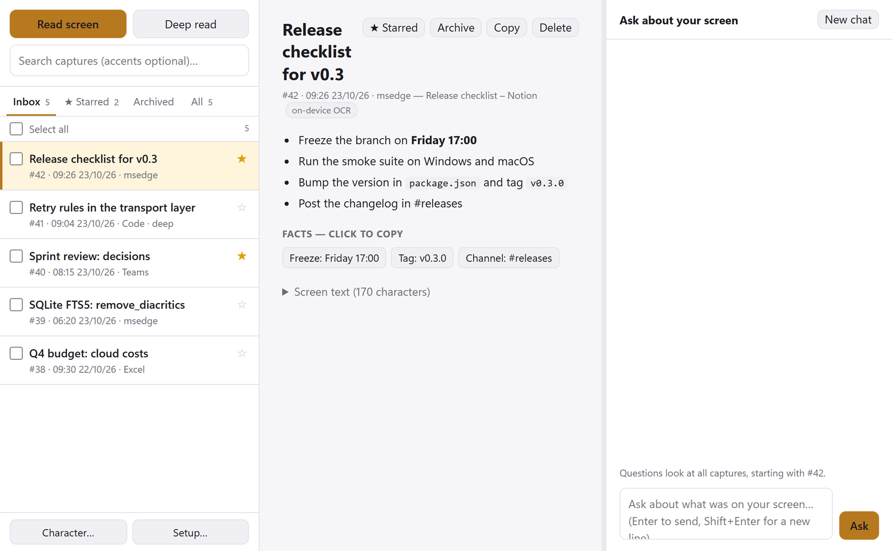Switch to the Inbox tab

[x=31, y=102]
